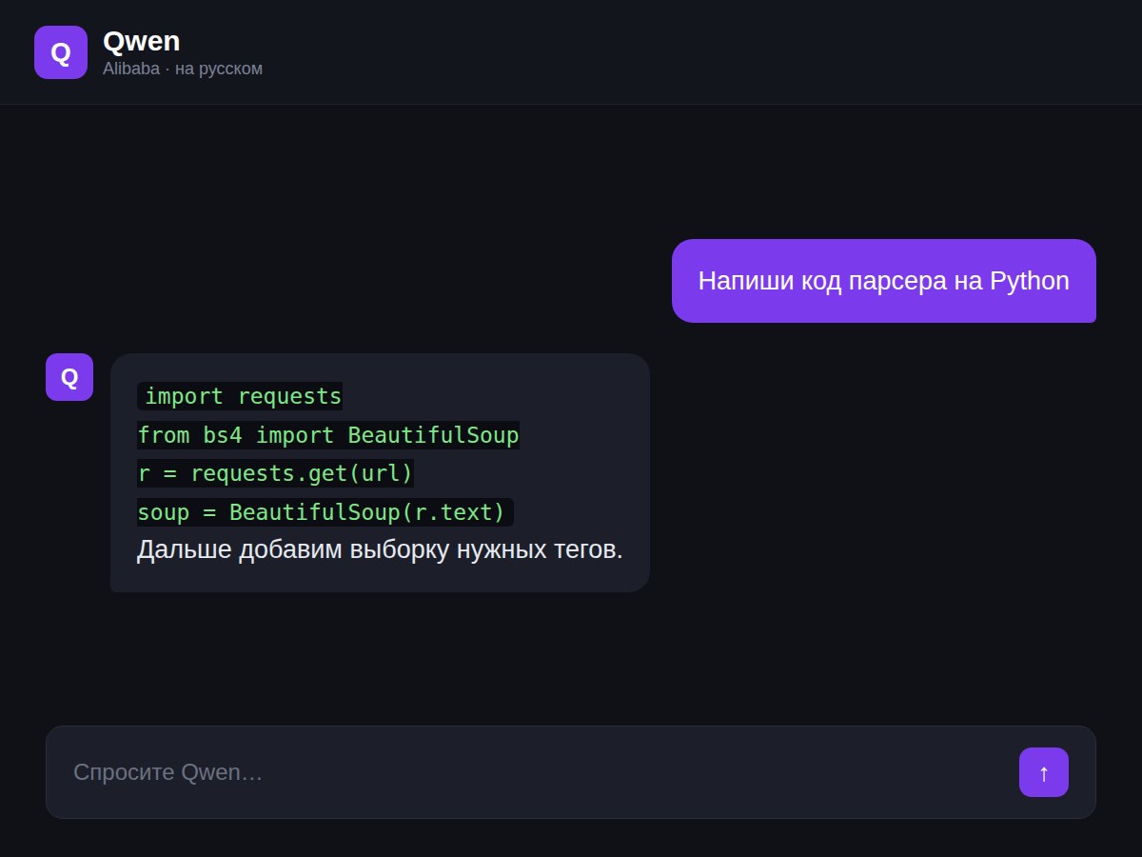This screenshot has width=1142, height=857.
Task: Click the code line 'import requests'
Action: [x=240, y=396]
